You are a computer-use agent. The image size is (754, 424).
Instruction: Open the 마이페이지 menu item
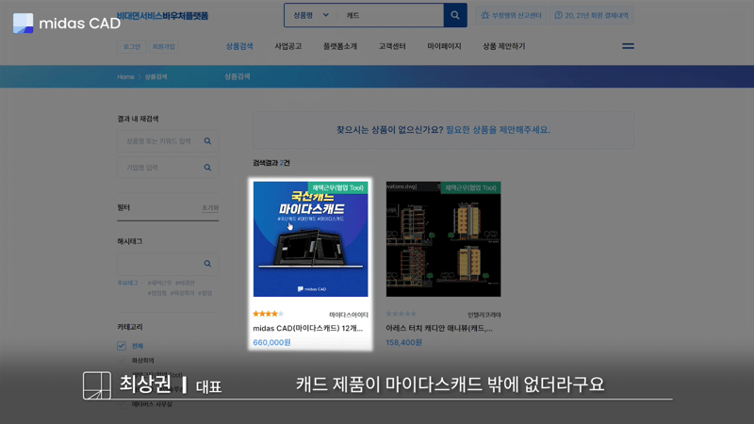click(x=444, y=46)
